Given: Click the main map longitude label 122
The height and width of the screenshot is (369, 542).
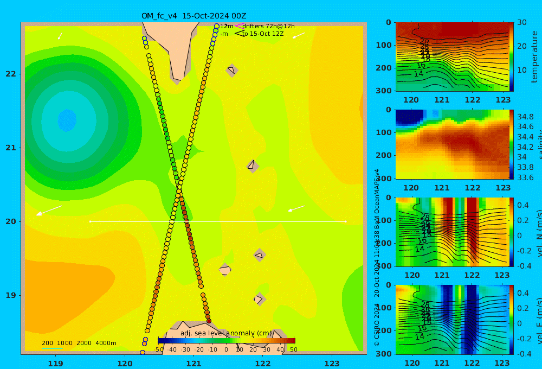Looking at the screenshot, I should coord(263,364).
